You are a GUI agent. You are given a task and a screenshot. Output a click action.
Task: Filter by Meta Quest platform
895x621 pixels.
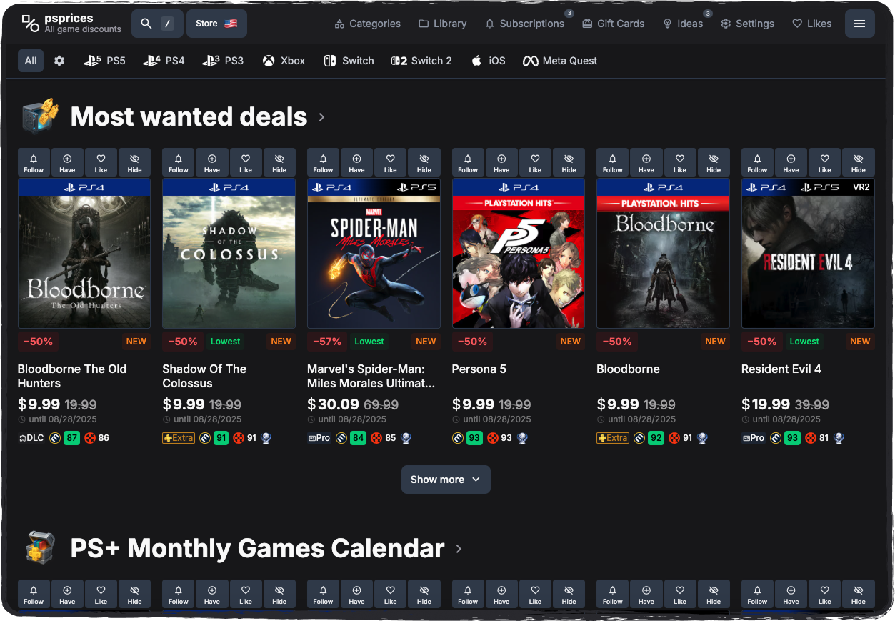point(560,61)
